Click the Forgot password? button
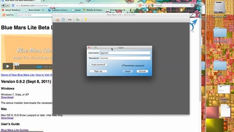 pyautogui.click(x=98, y=65)
